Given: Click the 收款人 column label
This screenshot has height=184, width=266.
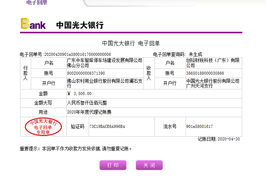Looking at the screenshot, I should (x=149, y=73).
